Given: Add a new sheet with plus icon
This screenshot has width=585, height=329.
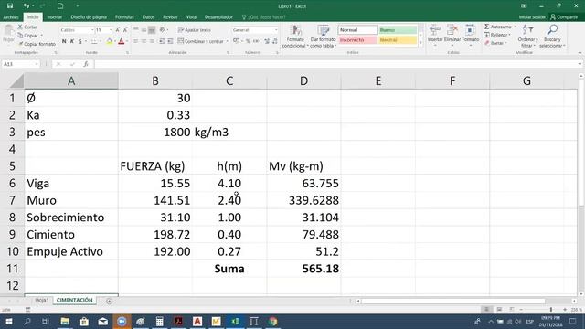Looking at the screenshot, I should point(109,301).
